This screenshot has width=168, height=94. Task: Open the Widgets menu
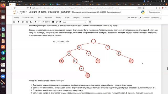click(76, 17)
